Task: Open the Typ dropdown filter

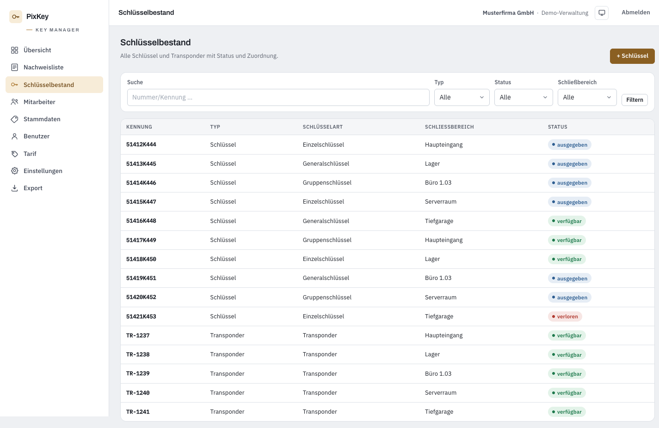Action: click(462, 97)
